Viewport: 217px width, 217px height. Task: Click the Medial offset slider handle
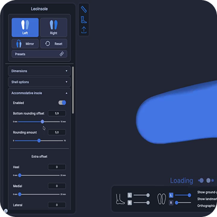tap(20, 194)
